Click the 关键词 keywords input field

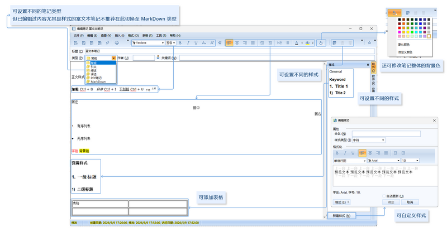[277, 58]
